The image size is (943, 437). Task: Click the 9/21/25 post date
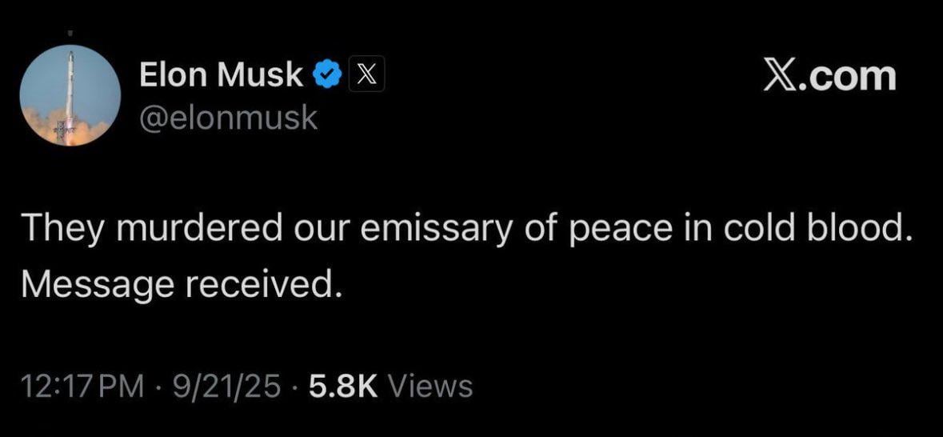tap(230, 387)
